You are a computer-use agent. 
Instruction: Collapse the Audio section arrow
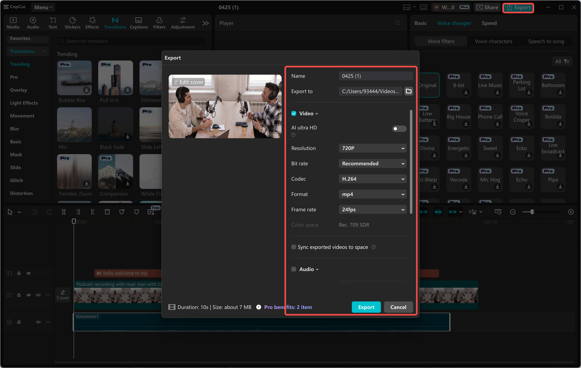[317, 269]
